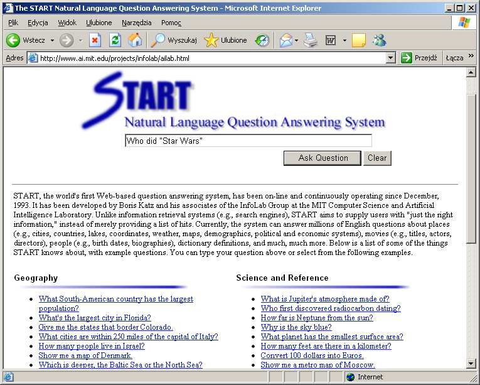The height and width of the screenshot is (385, 480).
Task: Open link about planet smallest surface area
Action: 331,337
